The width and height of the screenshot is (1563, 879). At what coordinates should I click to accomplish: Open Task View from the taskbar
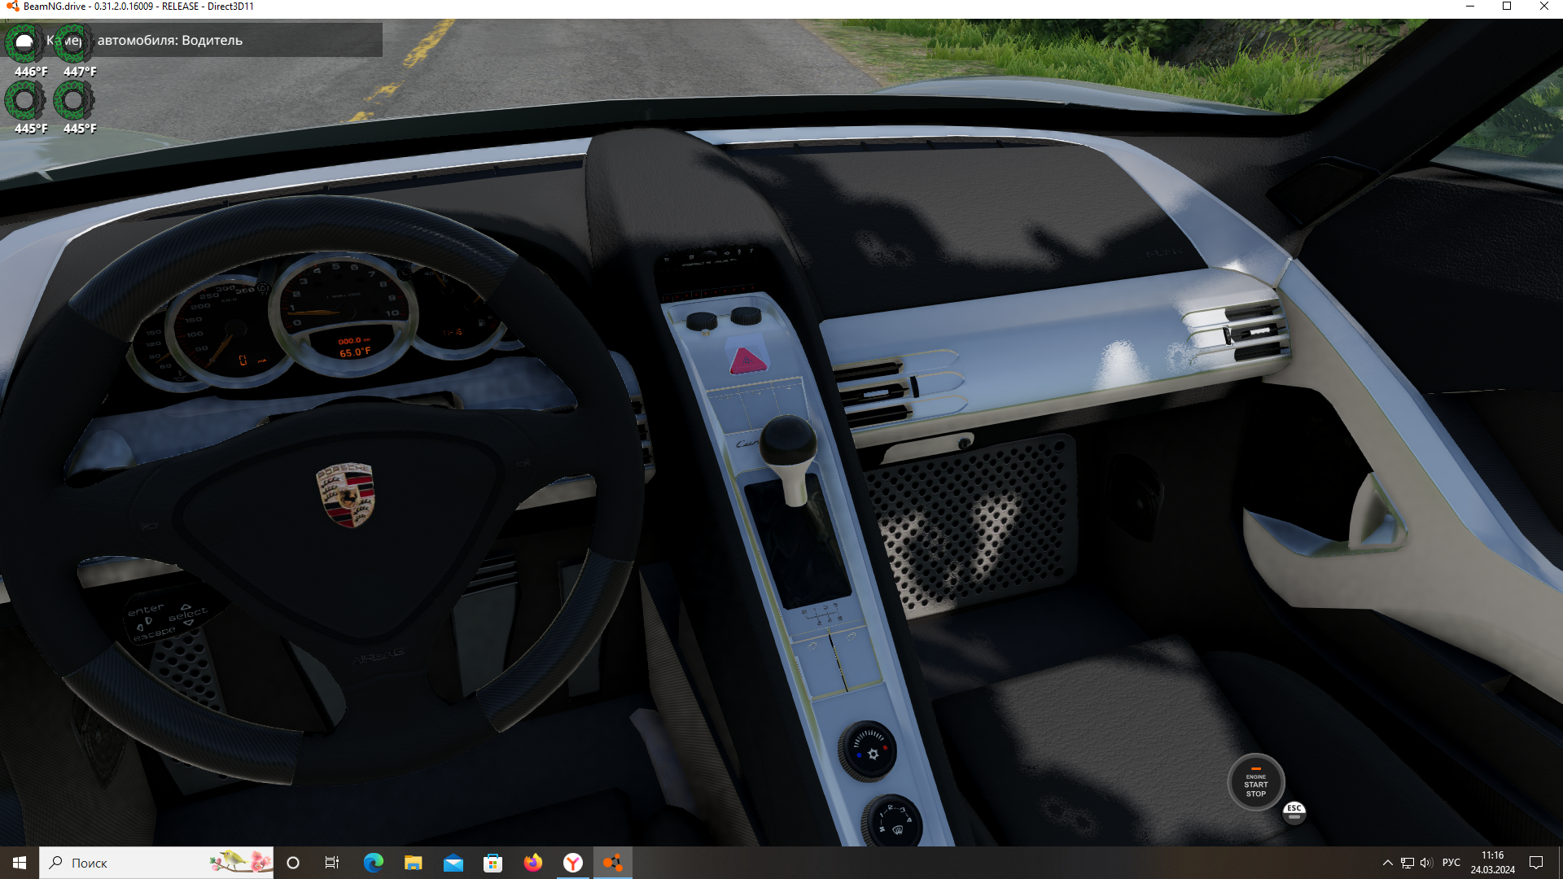[332, 863]
